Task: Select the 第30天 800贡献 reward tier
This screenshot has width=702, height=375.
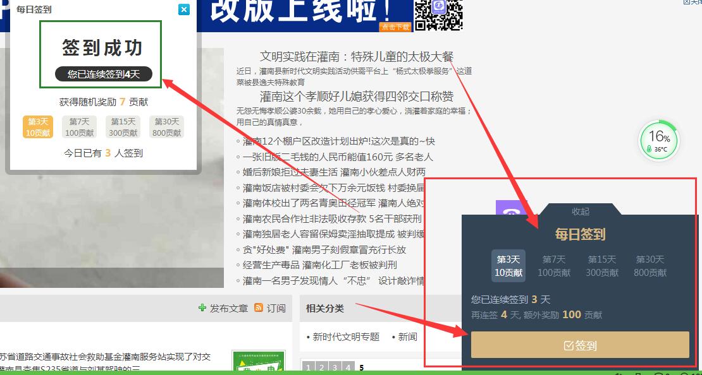Action: click(650, 266)
